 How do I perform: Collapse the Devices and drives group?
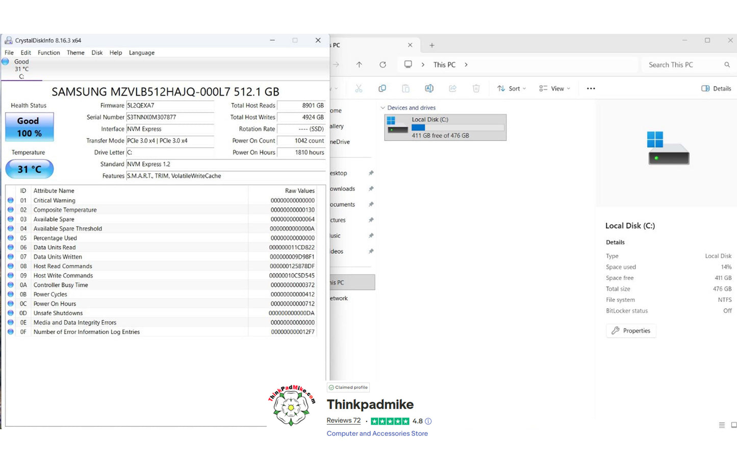pyautogui.click(x=383, y=108)
